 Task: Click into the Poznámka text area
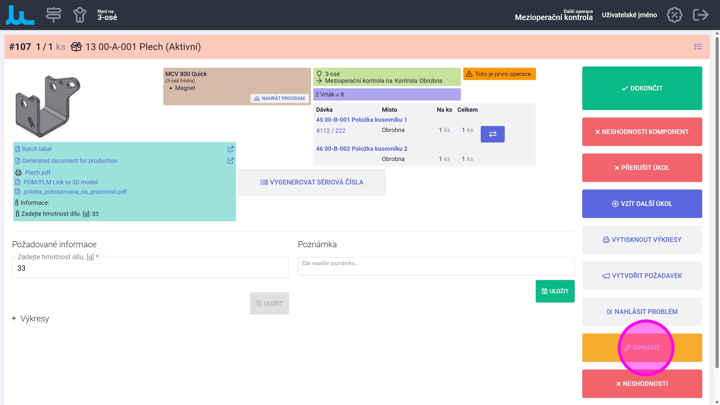[436, 266]
